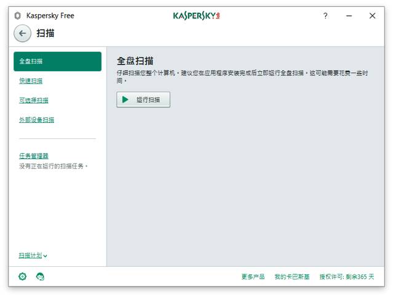
Task: Click the KASPERSKY logo in header
Action: 196,16
